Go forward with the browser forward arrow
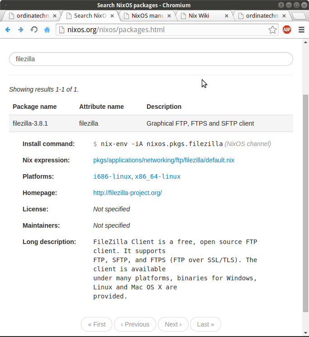The image size is (309, 337). [x=21, y=29]
